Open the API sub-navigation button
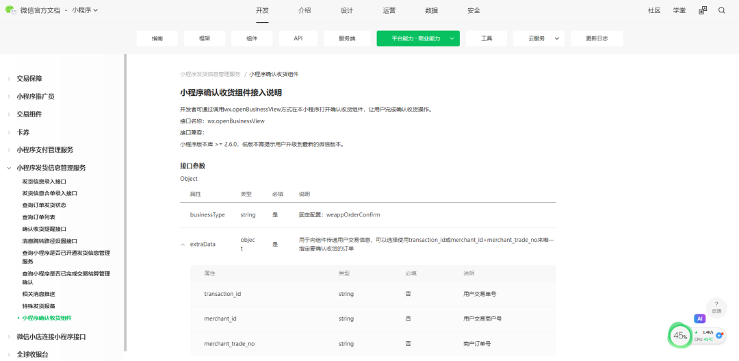Screen dimensions: 739x361 (298, 38)
